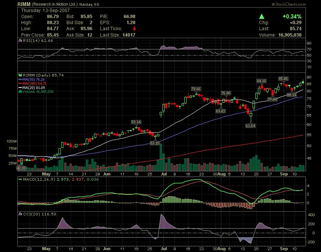The height and width of the screenshot is (252, 321).
Task: Click the Prev Close value 85.45
Action: [53, 35]
